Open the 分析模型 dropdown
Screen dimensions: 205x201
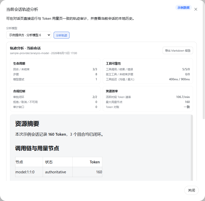[x=29, y=35]
